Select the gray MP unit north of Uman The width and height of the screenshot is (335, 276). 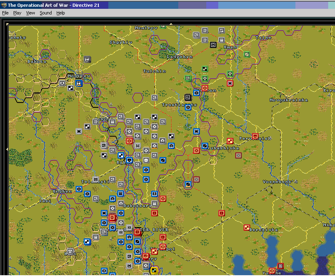click(x=221, y=30)
